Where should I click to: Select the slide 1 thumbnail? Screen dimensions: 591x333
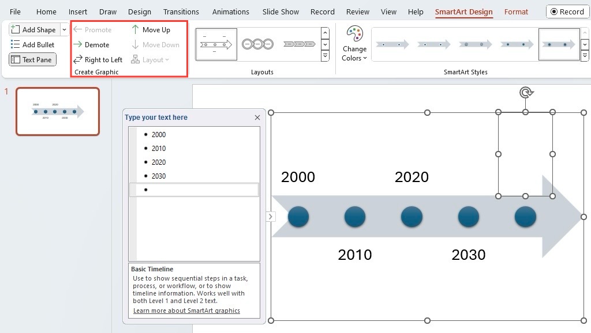58,111
